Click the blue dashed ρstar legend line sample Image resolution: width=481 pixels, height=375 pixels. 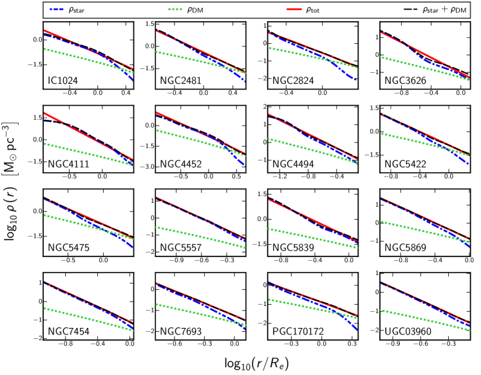57,10
